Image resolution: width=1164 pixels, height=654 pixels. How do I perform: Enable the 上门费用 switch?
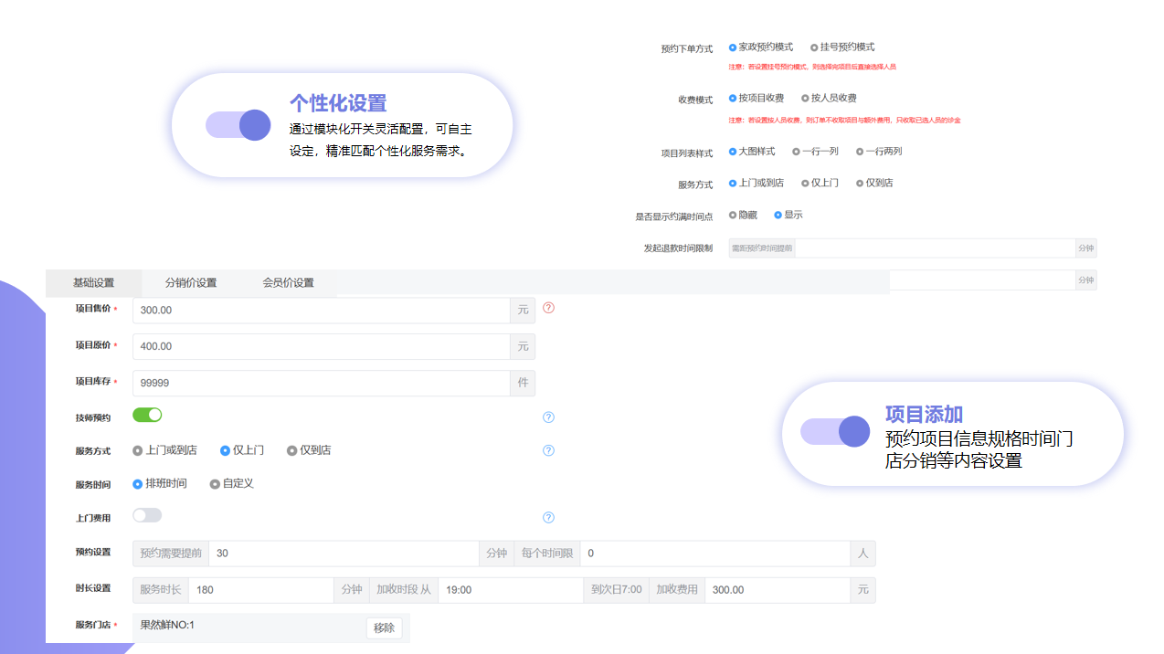point(147,516)
